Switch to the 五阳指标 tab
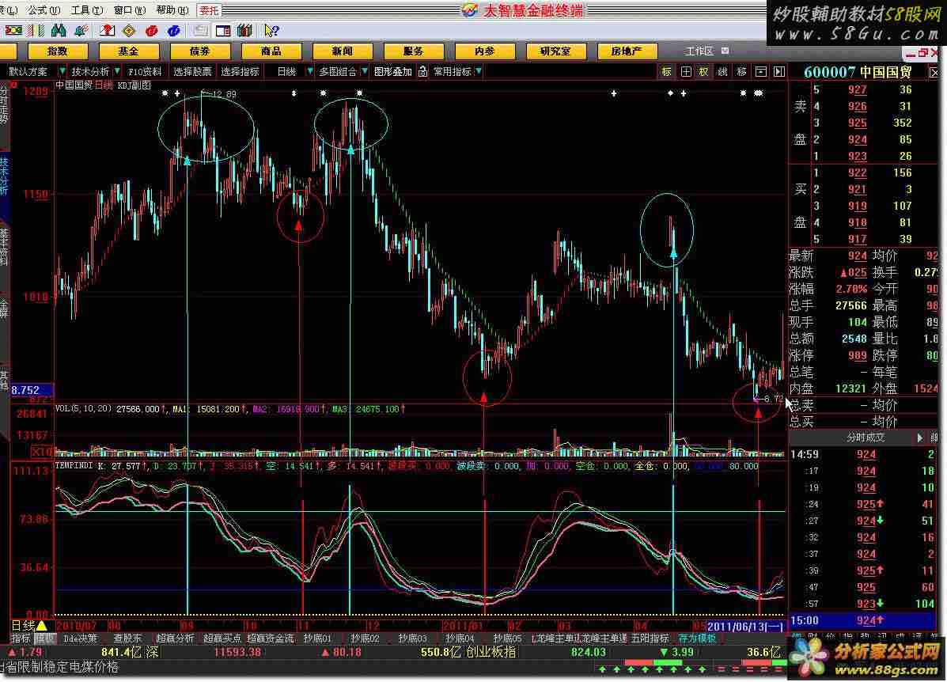 point(650,638)
